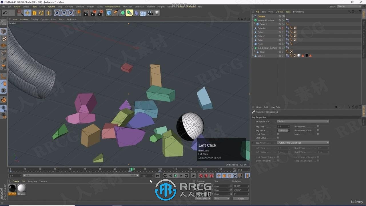Viewport: 366px width, 206px height.
Task: Click the timeline playhead at frame 81
Action: 132,169
